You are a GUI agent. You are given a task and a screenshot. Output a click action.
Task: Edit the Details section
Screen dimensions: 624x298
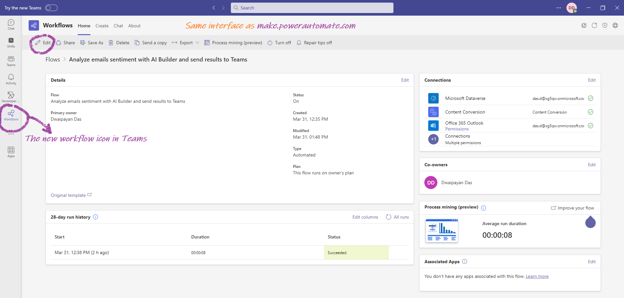[405, 80]
